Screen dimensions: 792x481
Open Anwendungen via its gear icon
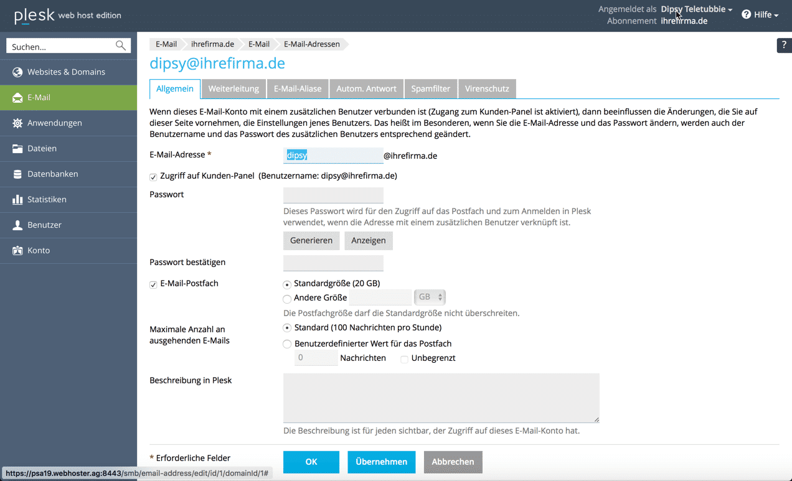click(x=17, y=123)
